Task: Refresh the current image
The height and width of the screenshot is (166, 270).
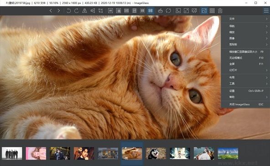Action: [168, 10]
